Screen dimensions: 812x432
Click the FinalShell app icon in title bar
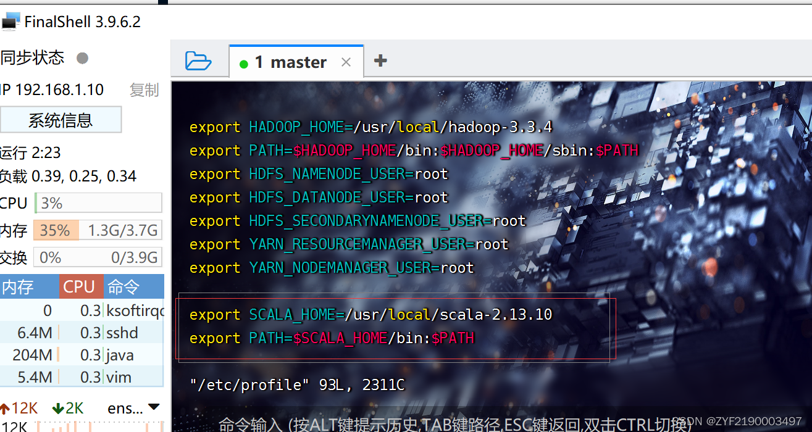point(10,22)
